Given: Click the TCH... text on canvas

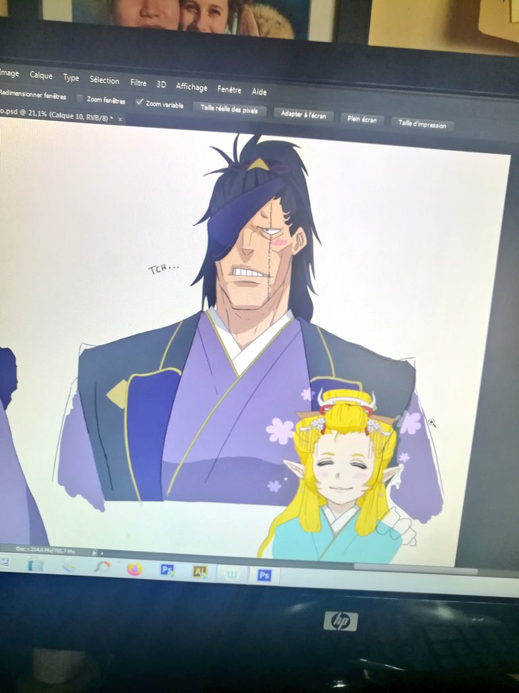Looking at the screenshot, I should (164, 268).
